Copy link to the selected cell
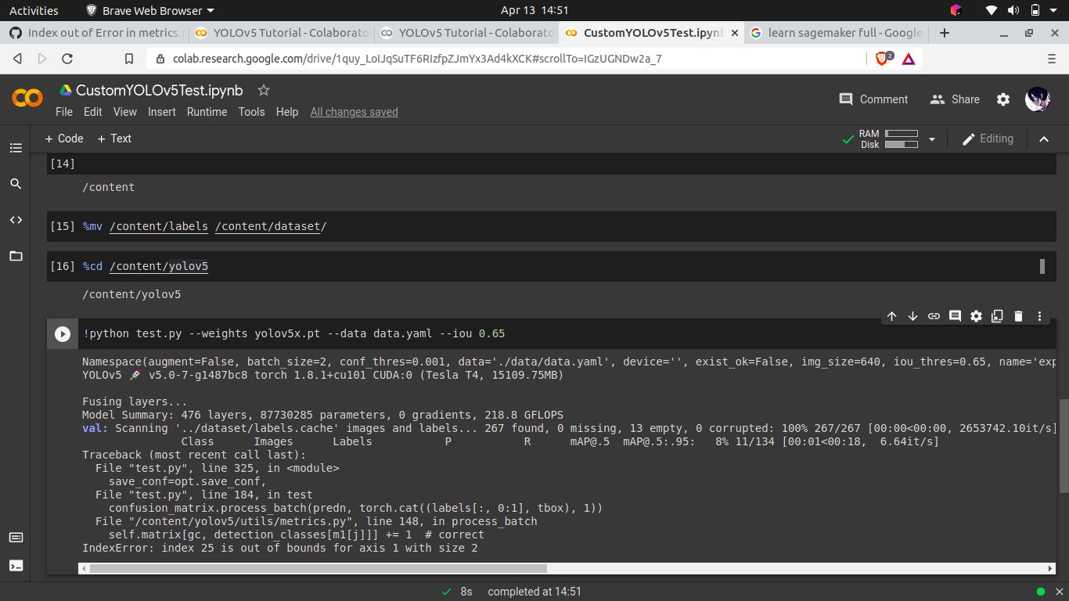The width and height of the screenshot is (1069, 601). click(x=934, y=316)
